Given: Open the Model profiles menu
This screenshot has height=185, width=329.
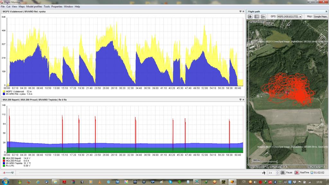Looking at the screenshot, I should point(34,6).
